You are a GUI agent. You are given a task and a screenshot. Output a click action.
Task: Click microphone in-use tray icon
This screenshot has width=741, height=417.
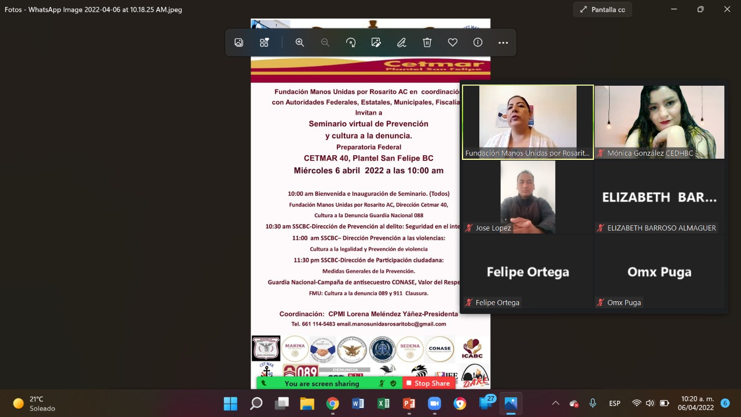pos(593,403)
